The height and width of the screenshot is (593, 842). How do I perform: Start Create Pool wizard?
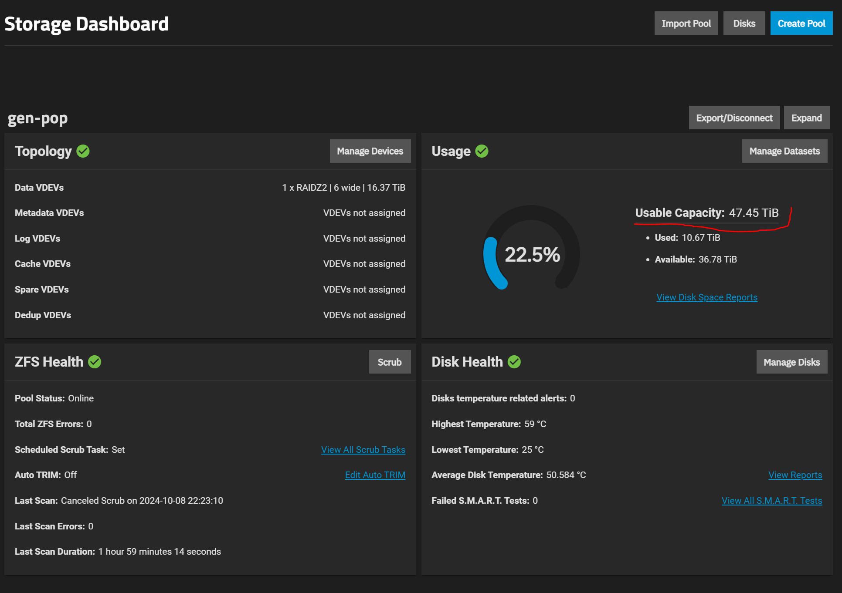pos(801,24)
